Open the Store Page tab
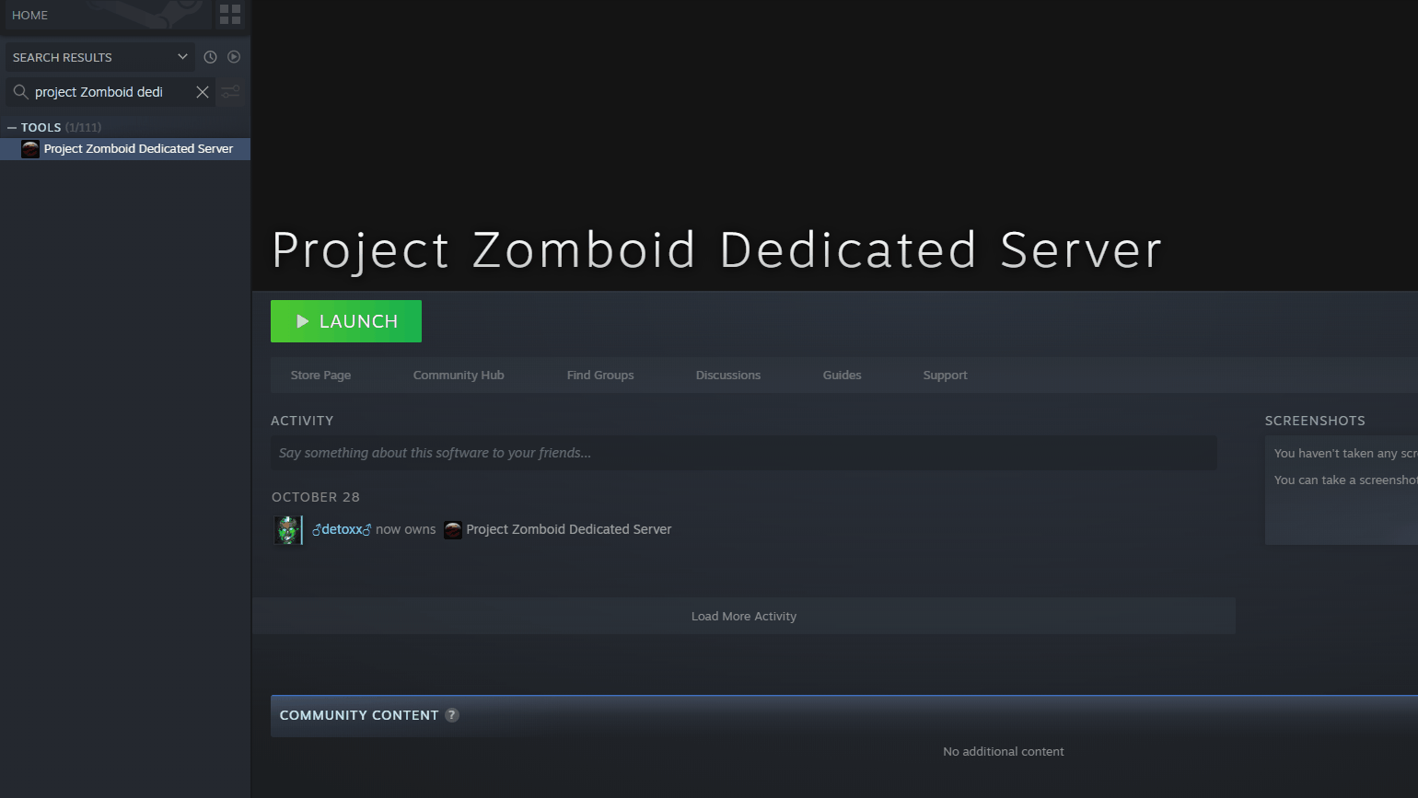This screenshot has width=1418, height=798. (320, 376)
